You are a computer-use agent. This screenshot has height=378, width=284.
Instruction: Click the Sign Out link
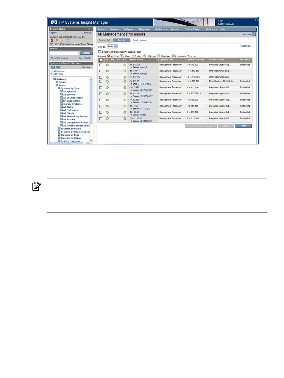coord(230,24)
